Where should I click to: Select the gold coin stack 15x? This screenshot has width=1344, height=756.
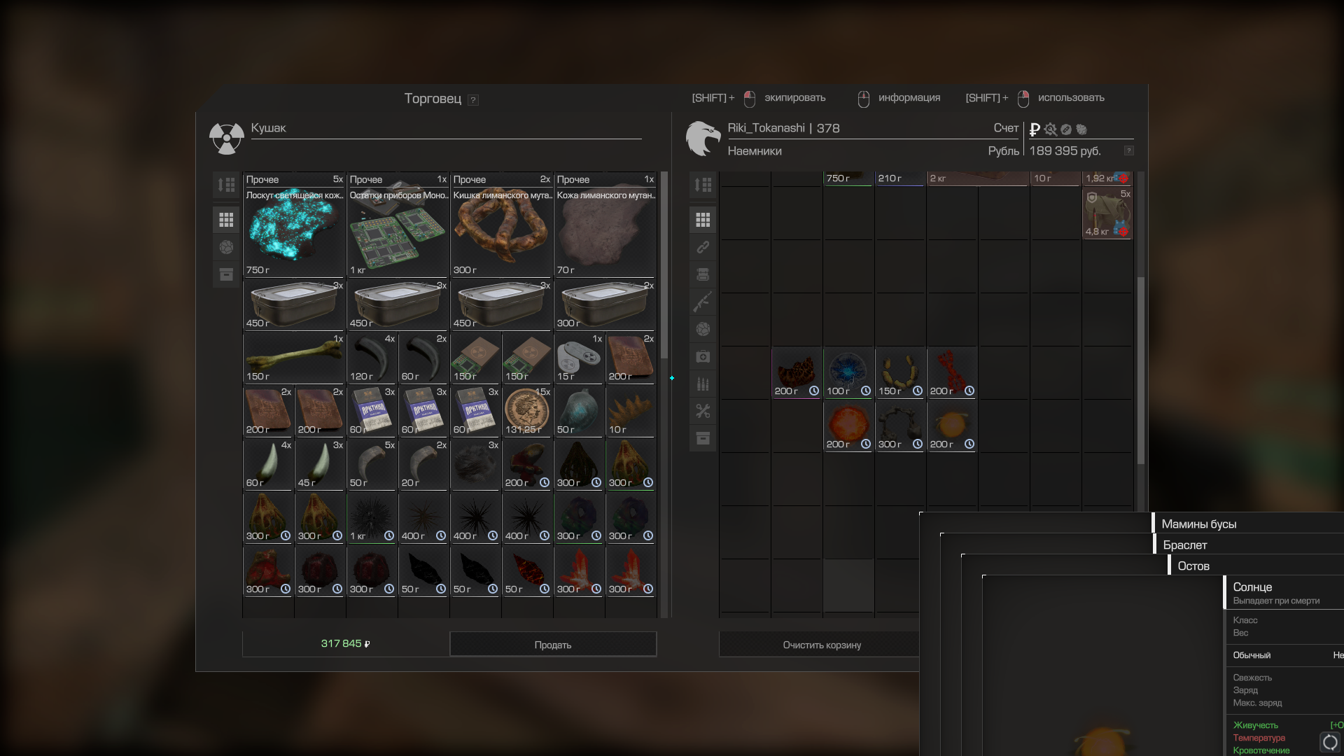[x=527, y=411]
